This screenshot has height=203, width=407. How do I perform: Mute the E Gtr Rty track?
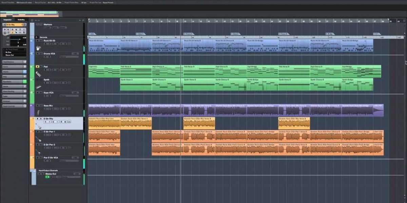[37, 119]
